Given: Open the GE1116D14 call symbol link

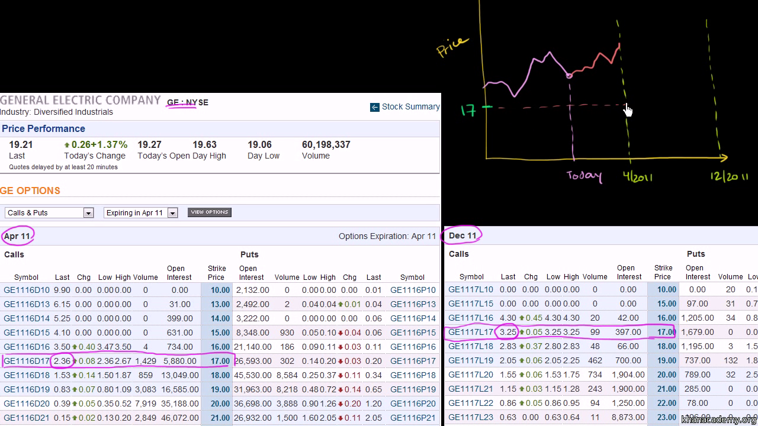Looking at the screenshot, I should [x=27, y=318].
